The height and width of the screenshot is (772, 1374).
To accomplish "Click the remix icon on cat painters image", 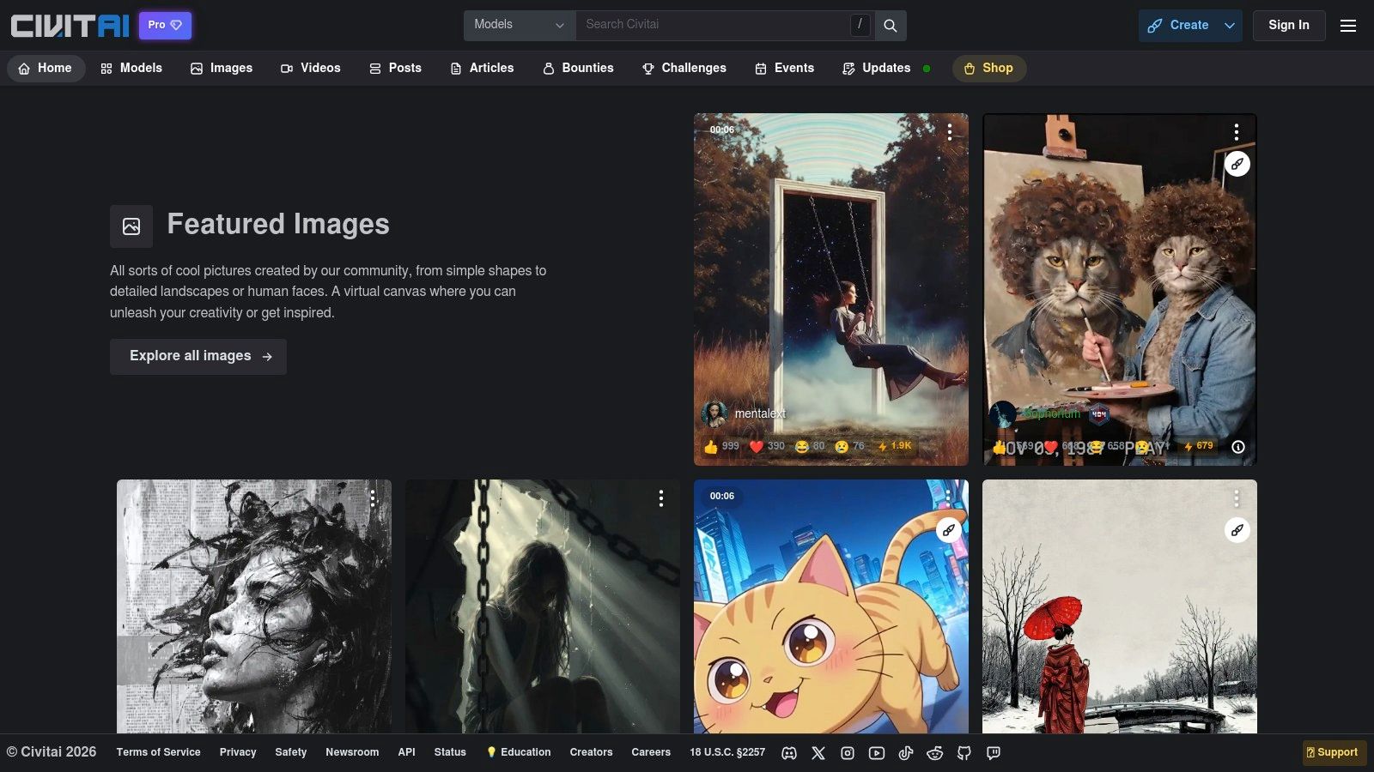I will pos(1237,164).
